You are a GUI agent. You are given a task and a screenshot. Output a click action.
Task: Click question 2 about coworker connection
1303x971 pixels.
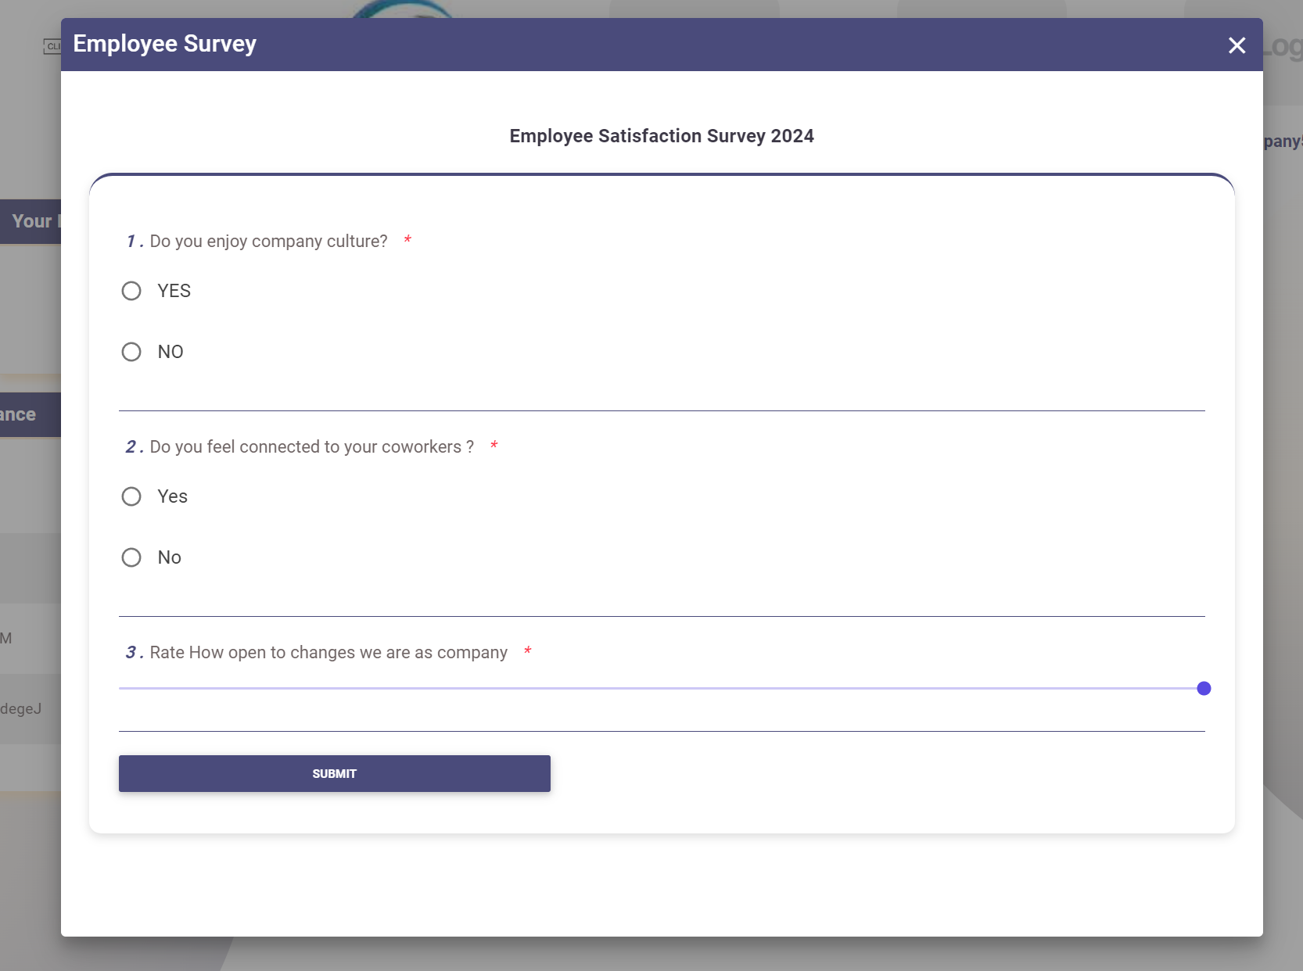(x=310, y=446)
